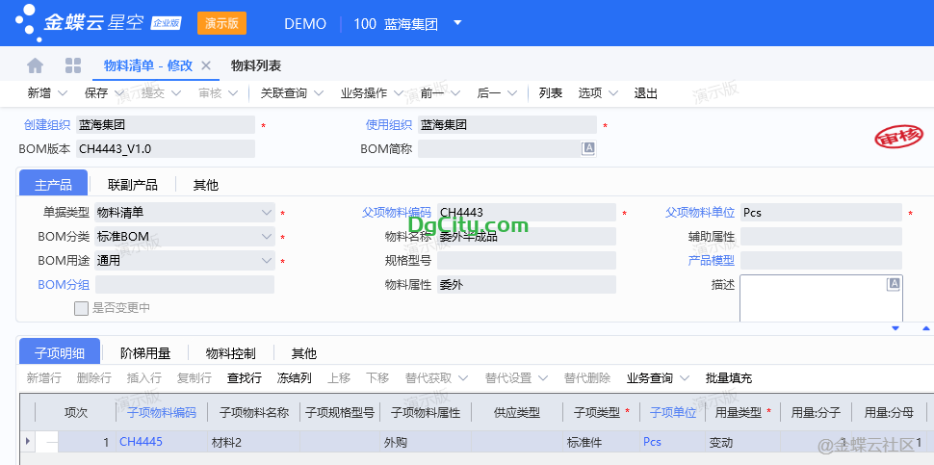
Task: Expand the BOM用途 combo box
Action: click(267, 260)
